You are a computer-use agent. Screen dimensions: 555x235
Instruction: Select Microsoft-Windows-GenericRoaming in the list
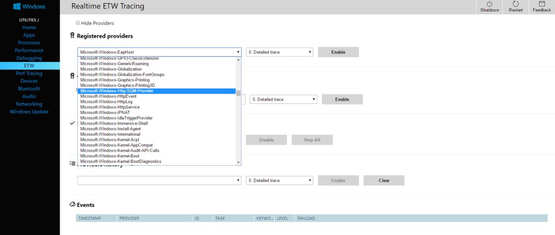(157, 64)
